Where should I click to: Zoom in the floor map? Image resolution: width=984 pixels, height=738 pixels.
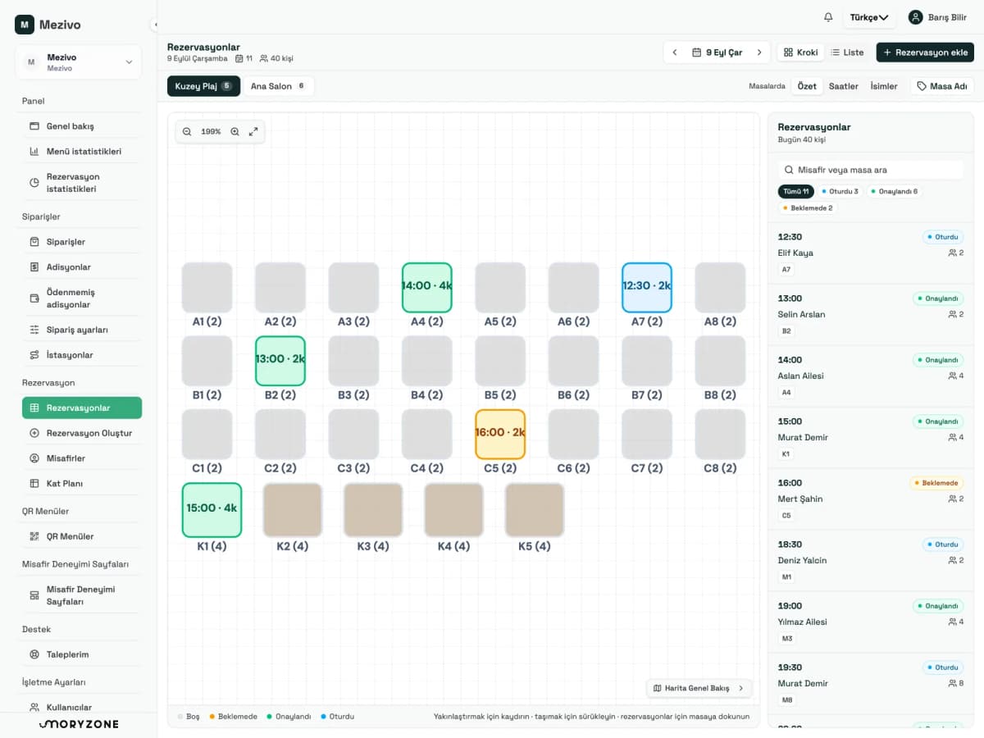point(235,131)
